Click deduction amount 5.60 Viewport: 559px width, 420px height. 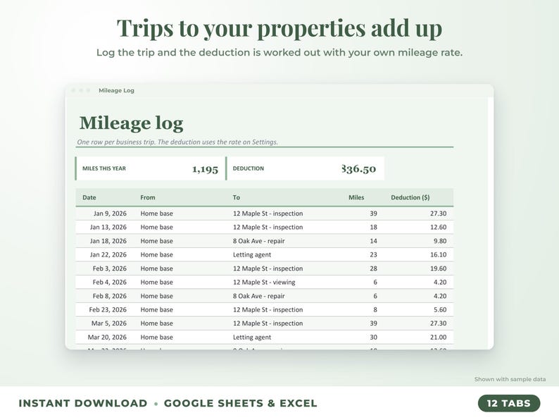pos(440,309)
